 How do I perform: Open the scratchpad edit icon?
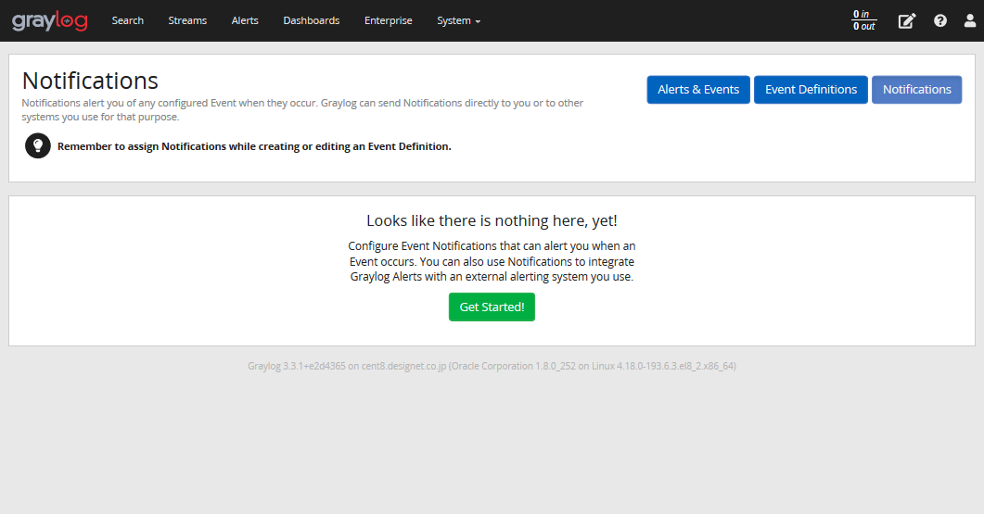(907, 20)
